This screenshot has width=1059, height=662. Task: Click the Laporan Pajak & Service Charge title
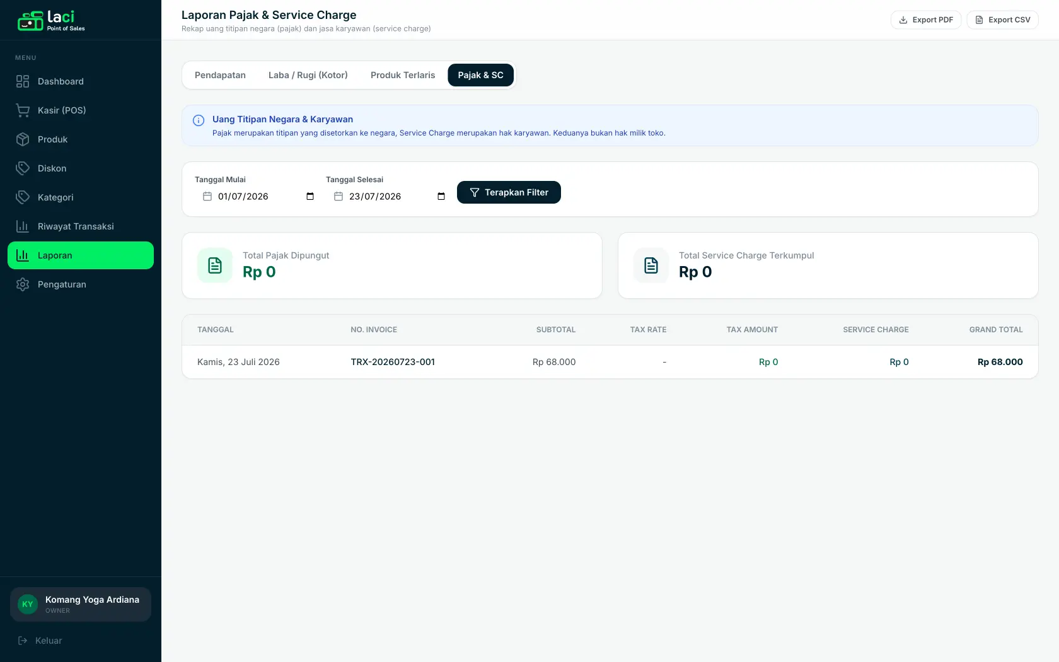tap(269, 15)
